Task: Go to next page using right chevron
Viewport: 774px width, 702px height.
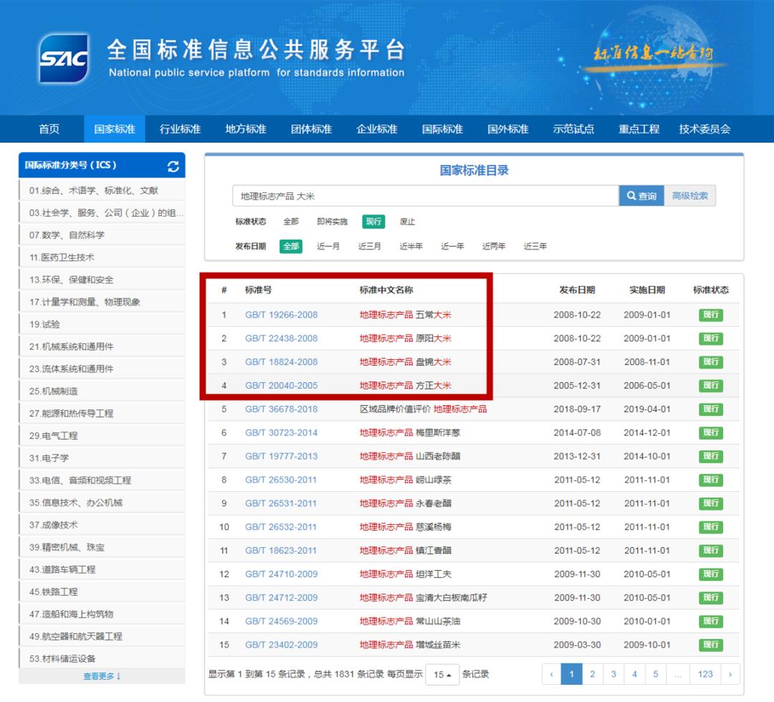Action: point(730,674)
